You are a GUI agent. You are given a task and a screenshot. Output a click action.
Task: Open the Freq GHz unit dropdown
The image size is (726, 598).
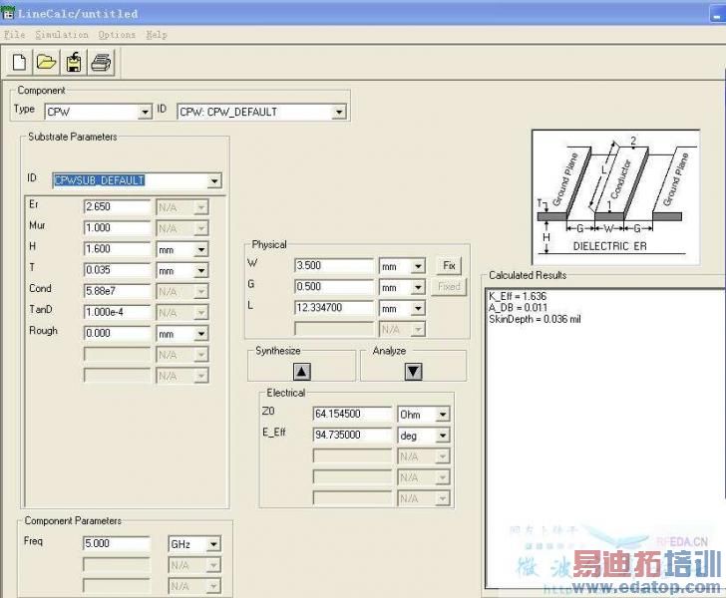pos(213,544)
